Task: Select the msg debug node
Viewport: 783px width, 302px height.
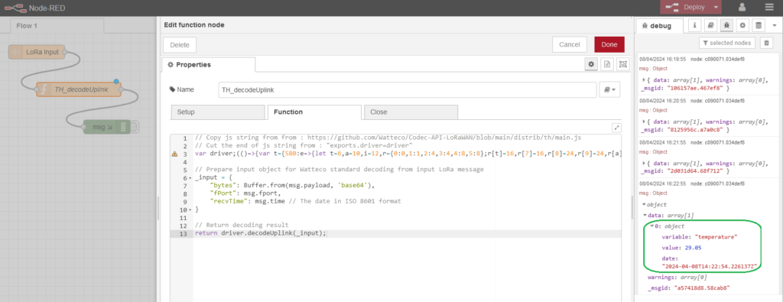Action: (x=107, y=127)
